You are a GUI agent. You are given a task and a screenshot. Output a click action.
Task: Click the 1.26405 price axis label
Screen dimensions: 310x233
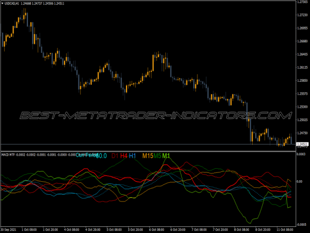[x=302, y=54]
